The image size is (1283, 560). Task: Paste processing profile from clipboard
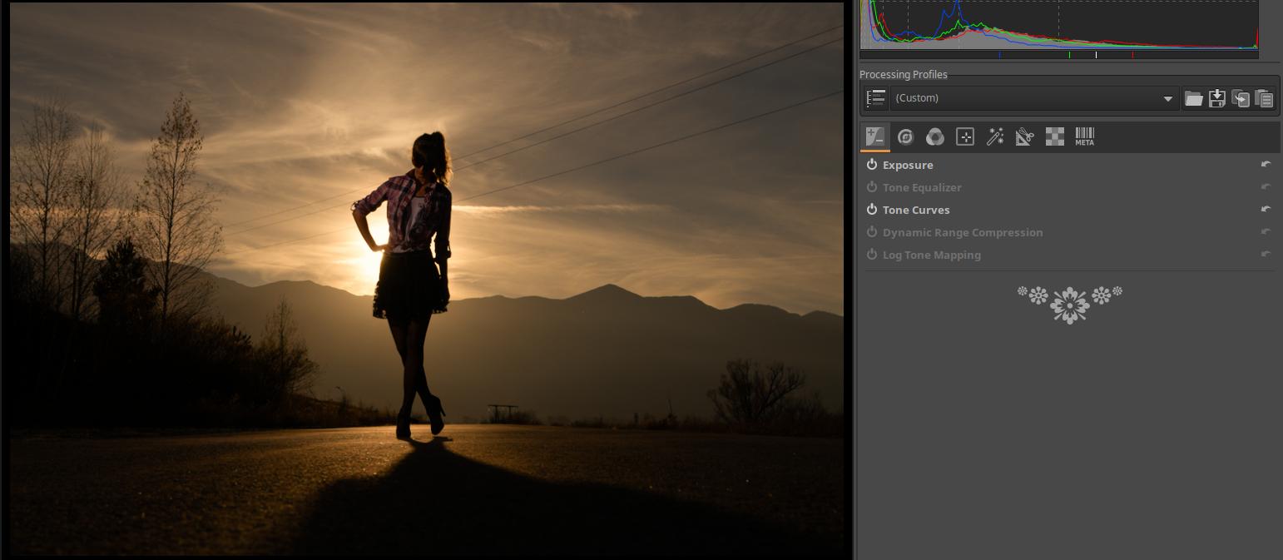[x=1264, y=98]
